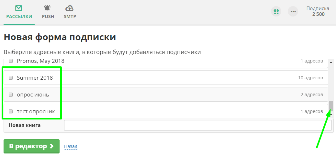Open the Рассылки email envelope icon
The height and width of the screenshot is (158, 336).
tap(19, 8)
